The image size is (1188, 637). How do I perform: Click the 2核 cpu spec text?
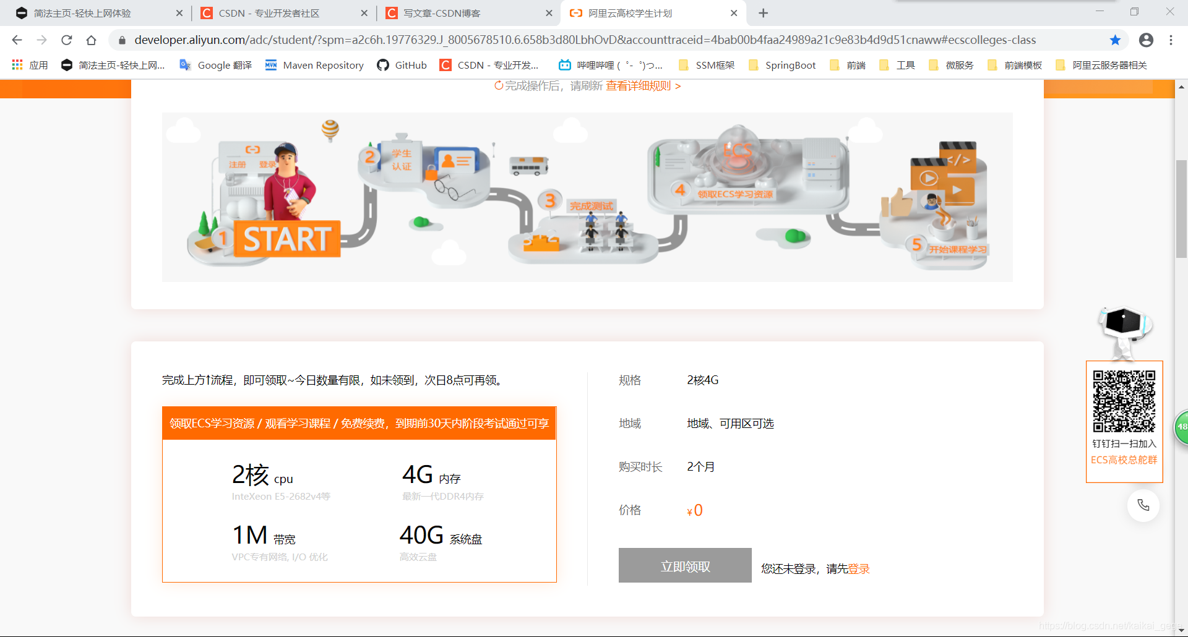(262, 476)
